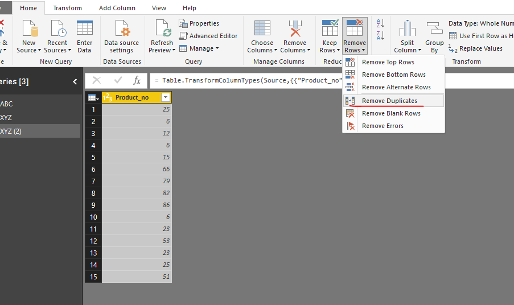Viewport: 514px width, 305px height.
Task: Click the fx insert step button
Action: [137, 80]
